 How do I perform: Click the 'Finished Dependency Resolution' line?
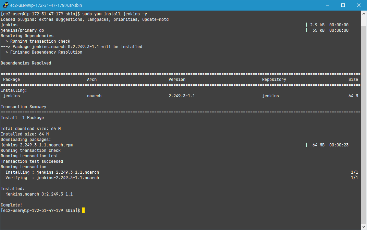click(41, 52)
